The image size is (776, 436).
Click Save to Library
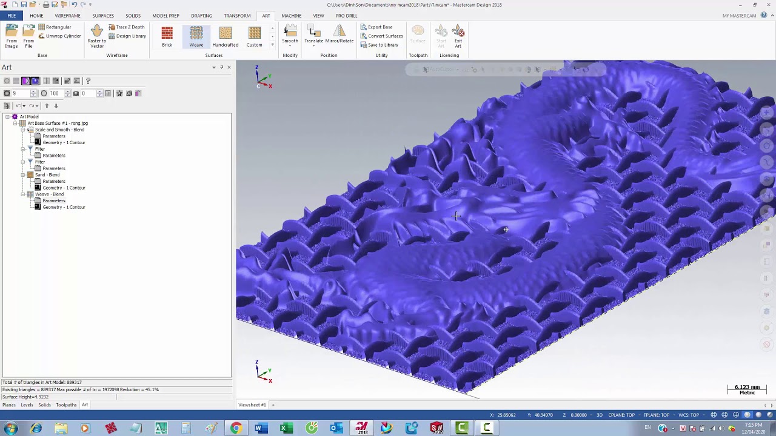tap(380, 45)
